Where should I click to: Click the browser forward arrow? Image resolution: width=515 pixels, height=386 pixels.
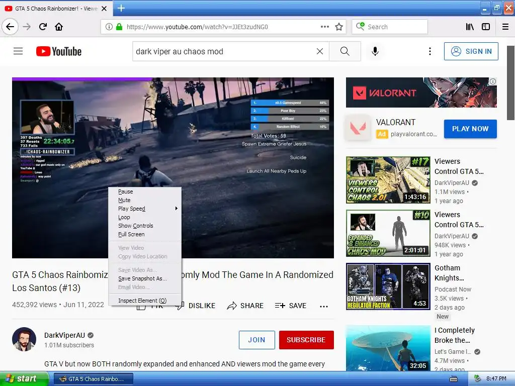[x=27, y=27]
